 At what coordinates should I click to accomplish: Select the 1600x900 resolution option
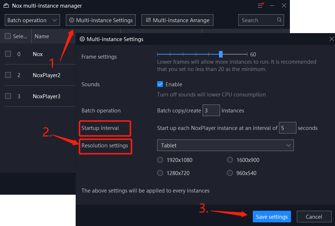pos(230,160)
